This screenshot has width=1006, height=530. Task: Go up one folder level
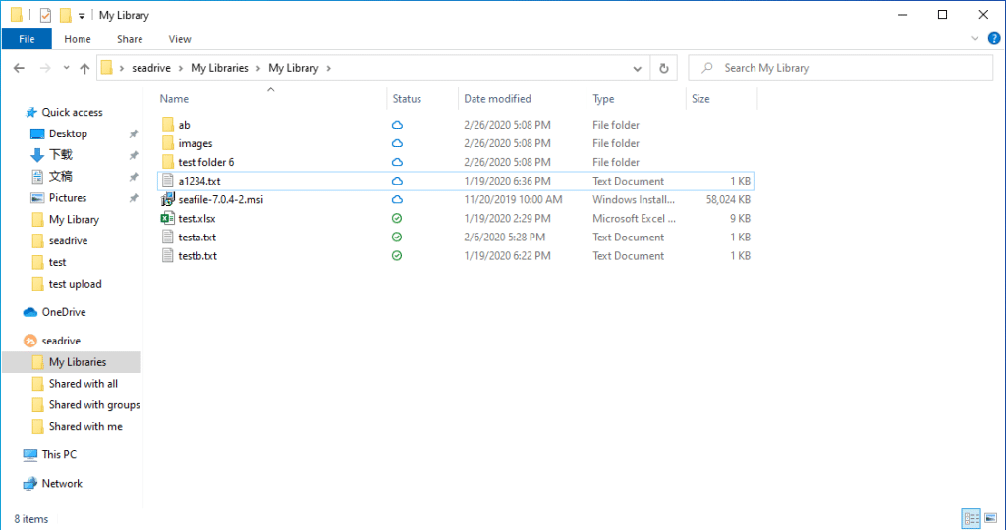(84, 68)
